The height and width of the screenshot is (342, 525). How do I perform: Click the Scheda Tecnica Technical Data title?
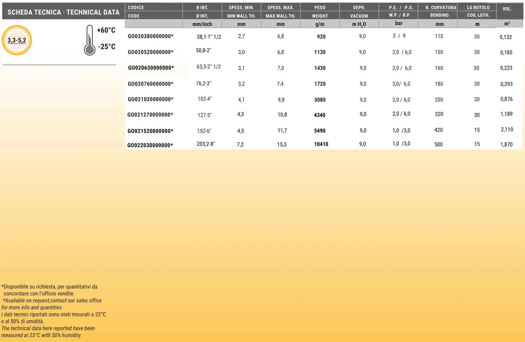[63, 12]
